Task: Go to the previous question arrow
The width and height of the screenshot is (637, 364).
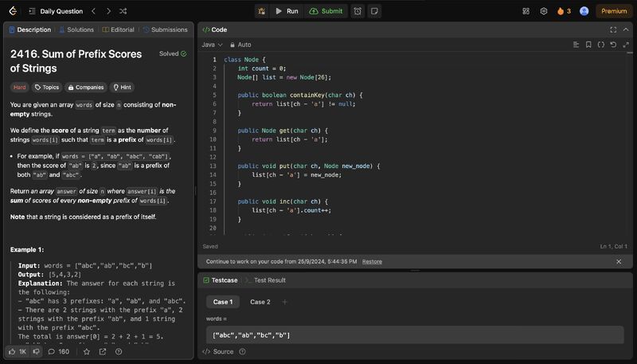Action: tap(93, 11)
